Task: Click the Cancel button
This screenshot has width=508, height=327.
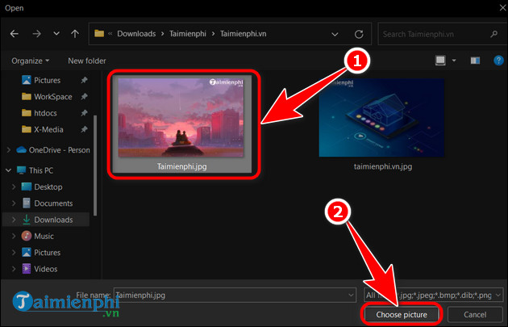Action: click(474, 313)
